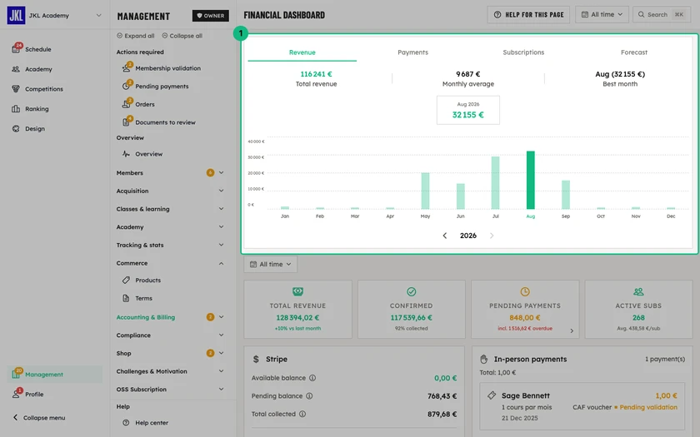Switch to the Payments tab
Viewport: 700px width, 437px height.
coord(412,52)
